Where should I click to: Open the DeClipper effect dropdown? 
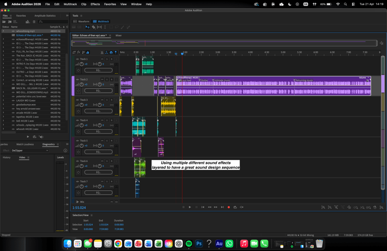click(x=30, y=151)
